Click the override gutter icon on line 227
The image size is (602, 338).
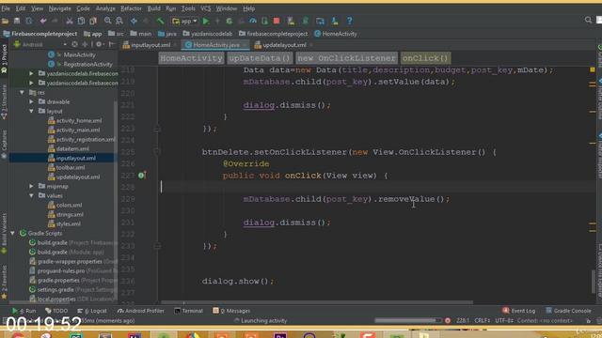tap(142, 176)
